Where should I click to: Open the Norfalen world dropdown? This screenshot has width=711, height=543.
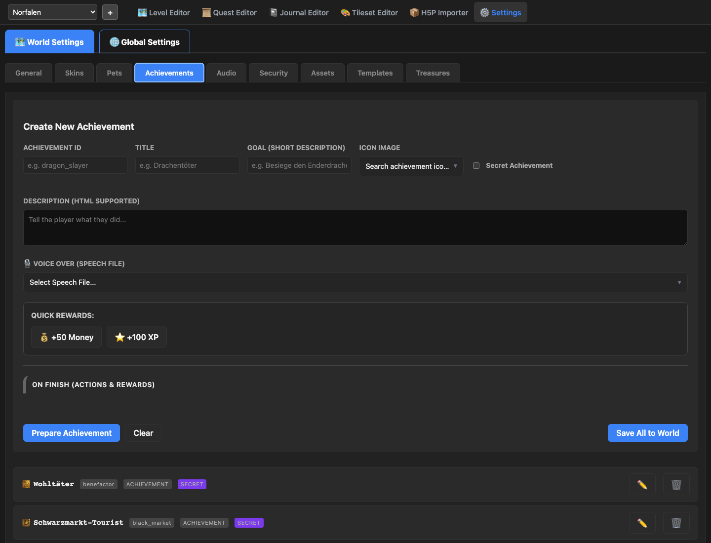52,12
